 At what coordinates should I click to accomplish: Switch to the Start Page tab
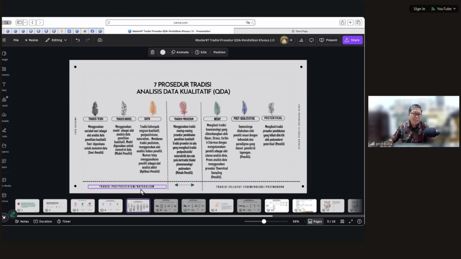[x=299, y=31]
